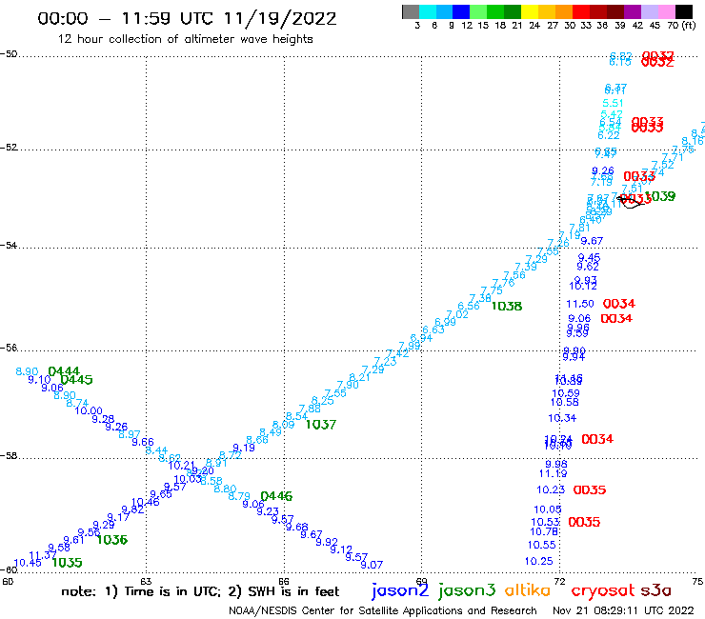
Task: Select the subtitle '12 hour collection of altimeter wave heights'
Action: pos(185,39)
